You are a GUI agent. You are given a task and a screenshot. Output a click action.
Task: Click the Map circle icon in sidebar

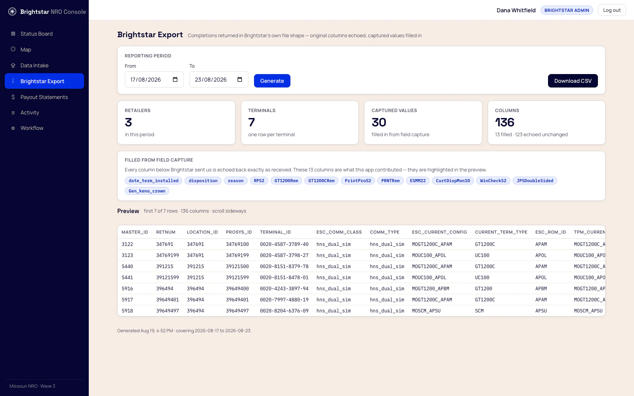tap(13, 49)
